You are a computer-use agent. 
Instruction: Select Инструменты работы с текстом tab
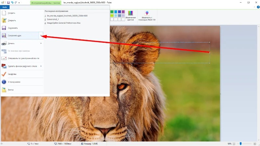pyautogui.click(x=45, y=3)
